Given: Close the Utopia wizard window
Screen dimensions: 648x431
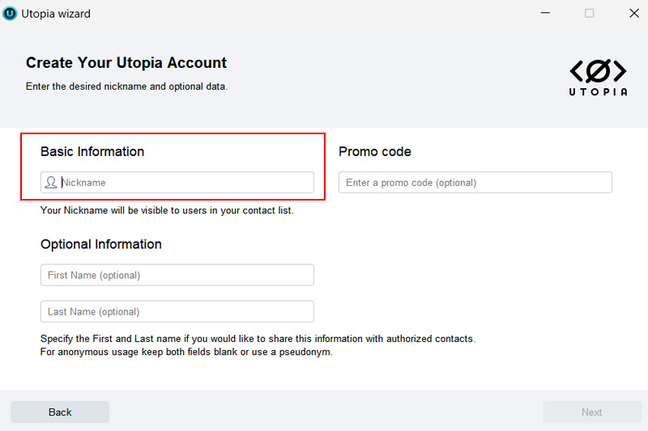Looking at the screenshot, I should click(633, 13).
